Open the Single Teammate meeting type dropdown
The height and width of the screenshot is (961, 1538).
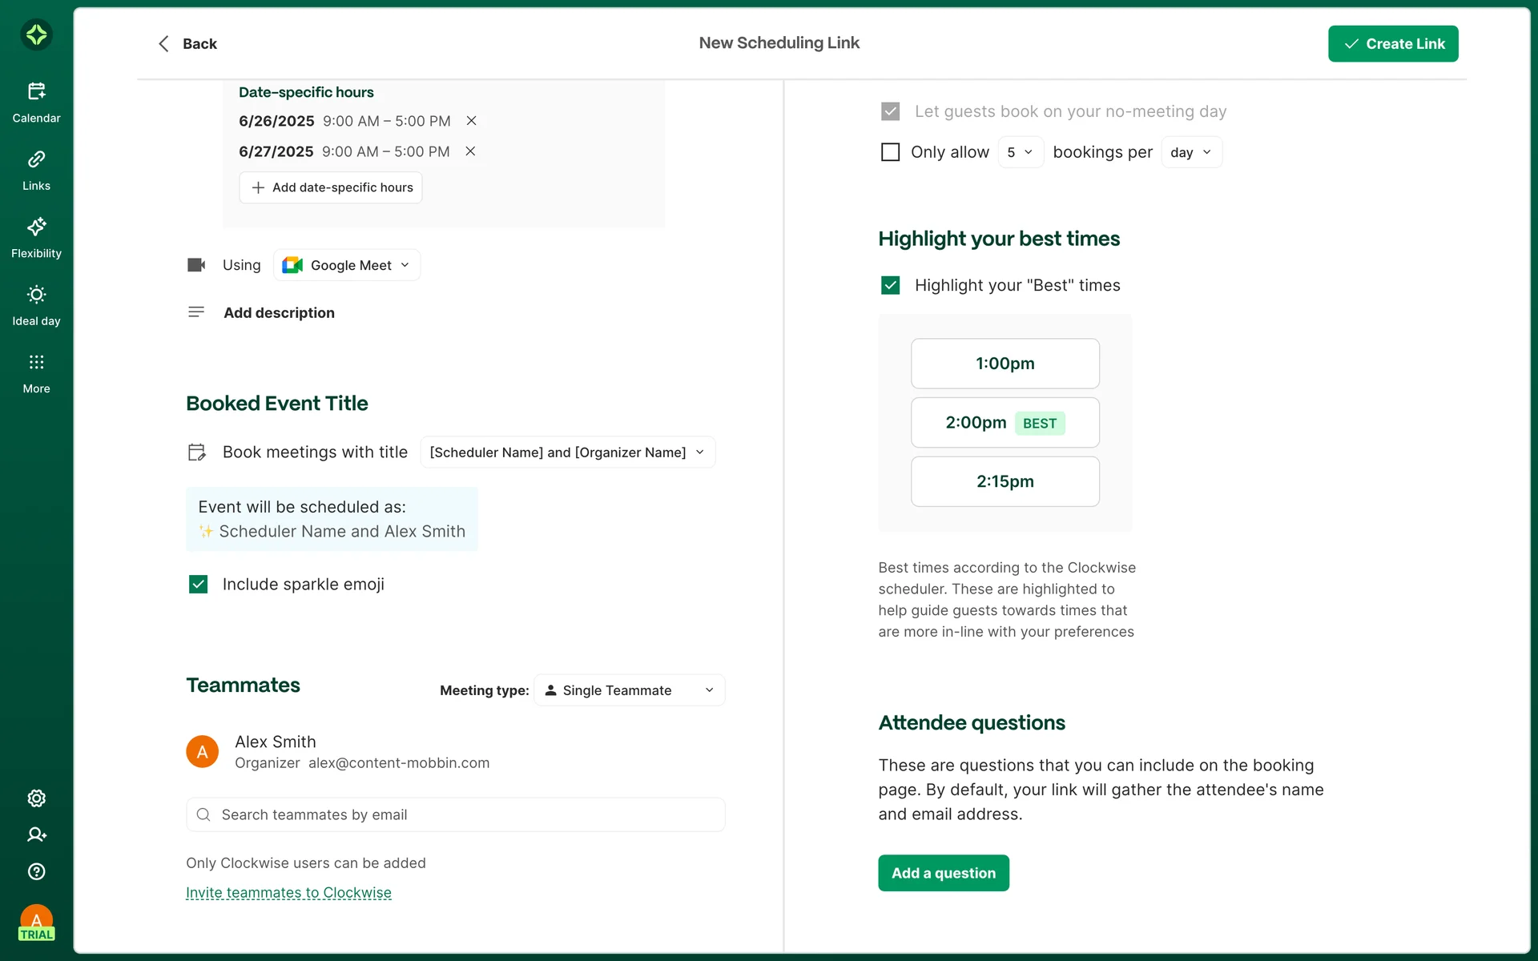click(630, 690)
